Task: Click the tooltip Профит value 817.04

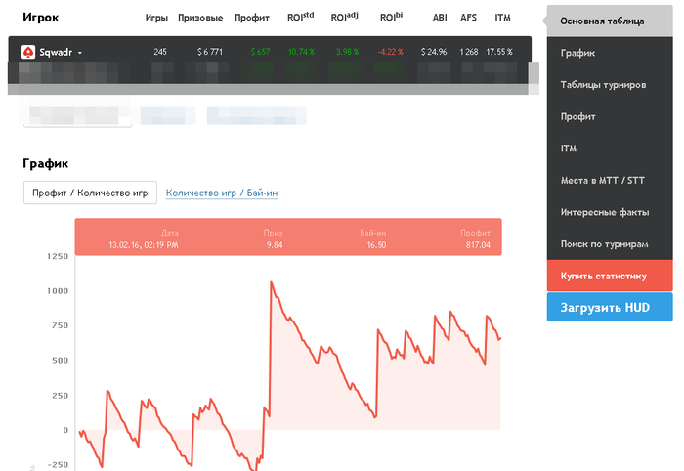Action: 478,245
